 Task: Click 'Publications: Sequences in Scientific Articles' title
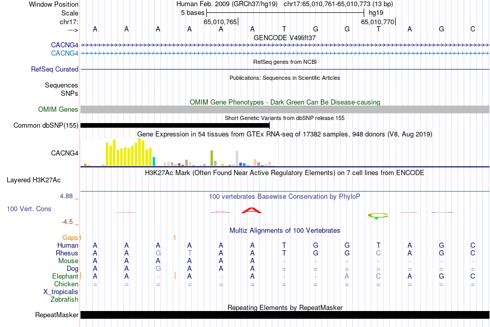point(285,78)
